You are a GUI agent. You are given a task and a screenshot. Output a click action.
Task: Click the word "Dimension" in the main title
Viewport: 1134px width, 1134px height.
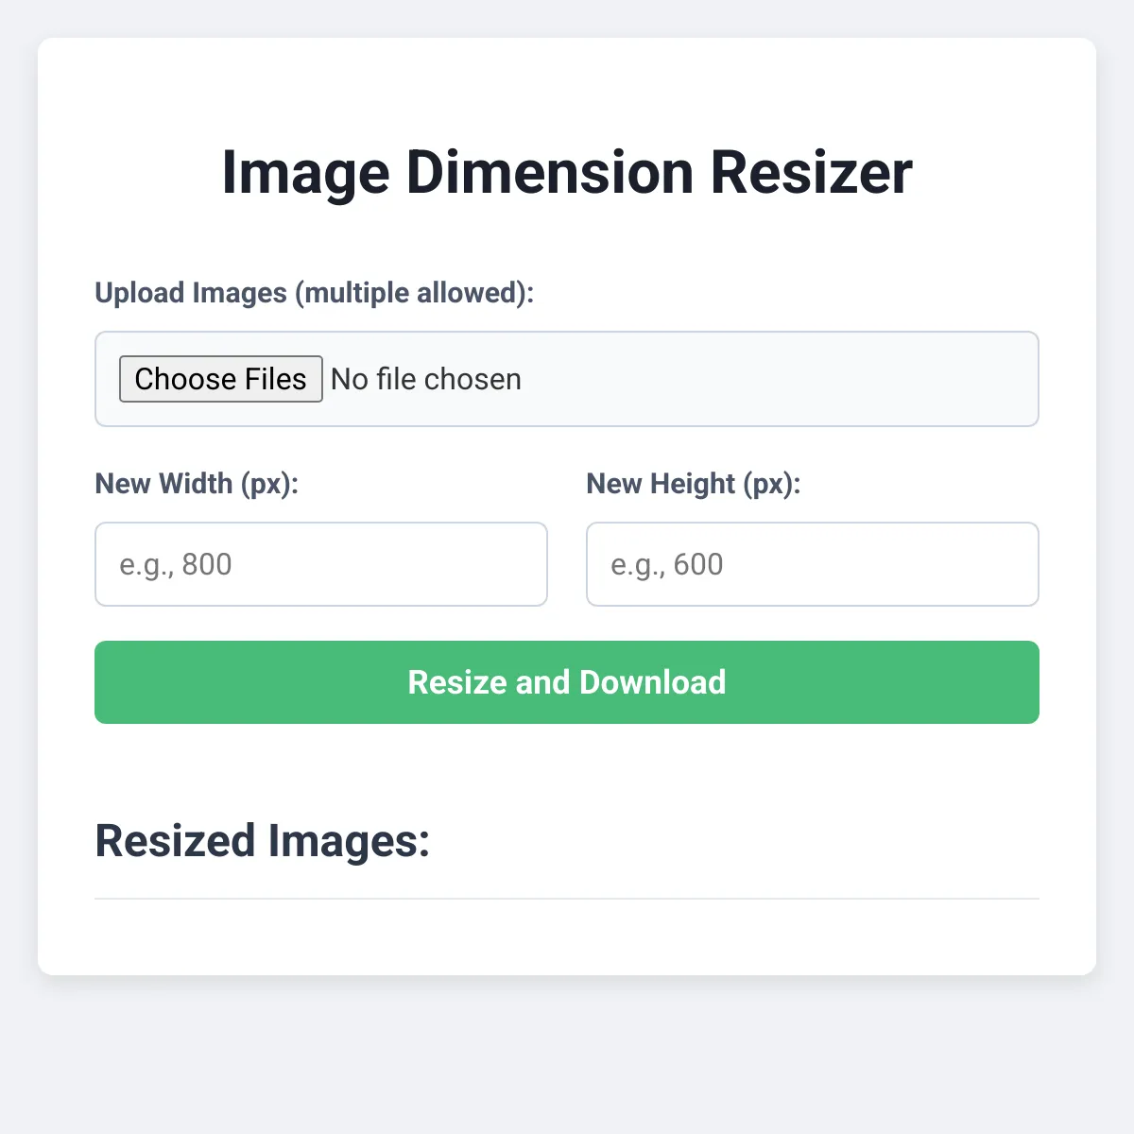point(550,173)
